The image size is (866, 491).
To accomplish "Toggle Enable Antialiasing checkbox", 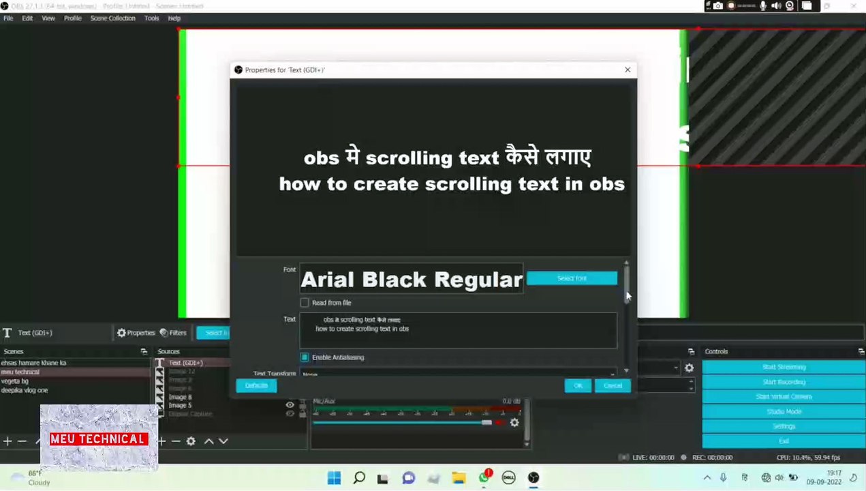I will 305,357.
